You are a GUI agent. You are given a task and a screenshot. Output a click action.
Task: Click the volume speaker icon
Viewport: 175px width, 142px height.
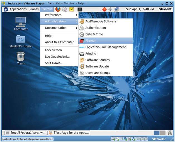(x=110, y=9)
